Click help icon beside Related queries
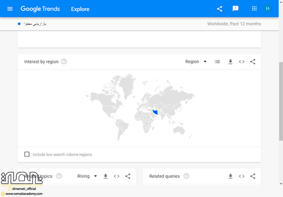The width and height of the screenshot is (283, 197). [x=186, y=176]
